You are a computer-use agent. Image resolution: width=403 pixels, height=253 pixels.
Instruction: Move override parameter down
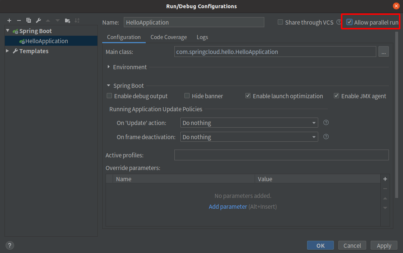click(385, 208)
